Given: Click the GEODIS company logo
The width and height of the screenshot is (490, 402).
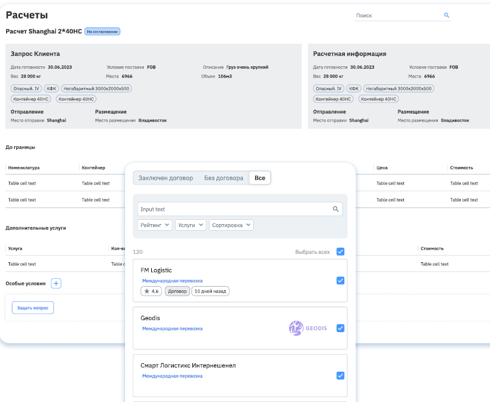Looking at the screenshot, I should coord(308,328).
